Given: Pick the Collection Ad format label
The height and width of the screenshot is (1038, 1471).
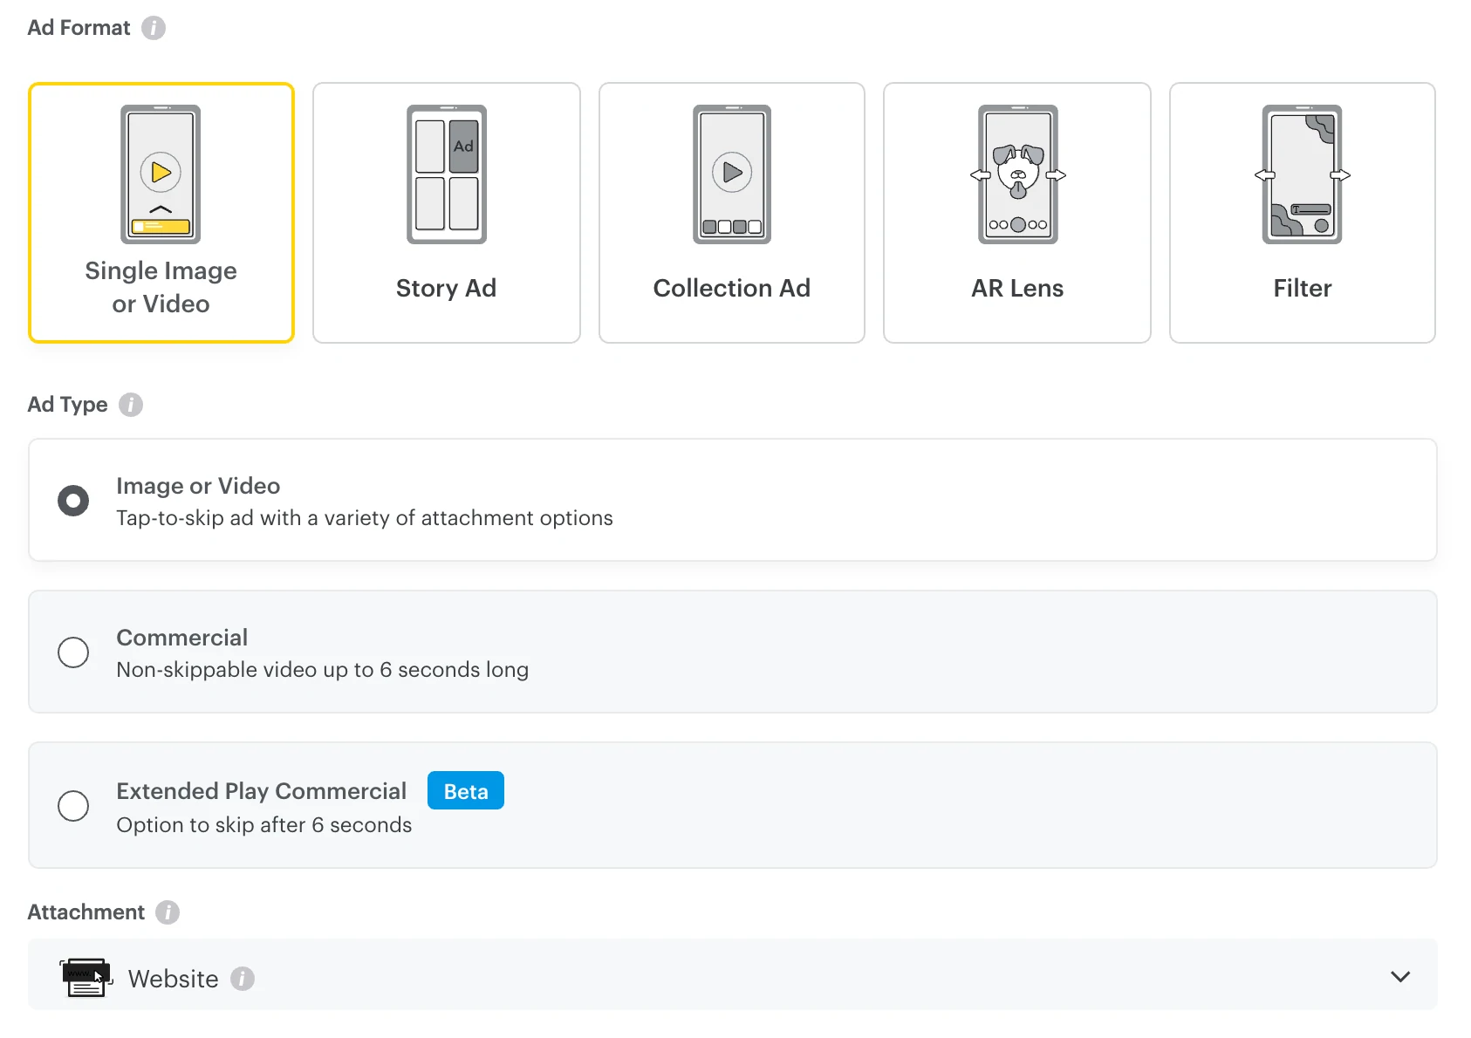Looking at the screenshot, I should pos(731,288).
